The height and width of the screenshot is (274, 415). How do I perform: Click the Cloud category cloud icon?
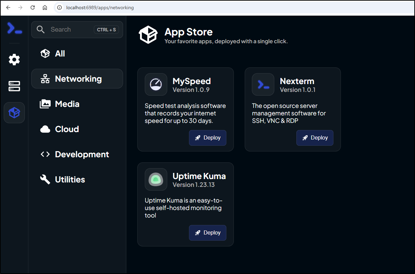[x=45, y=129]
